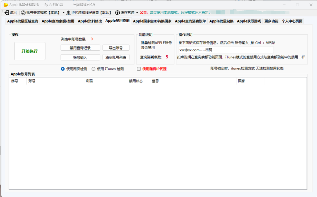Viewport: 317px width, 197px height.
Task: Click the 导出账号 button
Action: [116, 48]
